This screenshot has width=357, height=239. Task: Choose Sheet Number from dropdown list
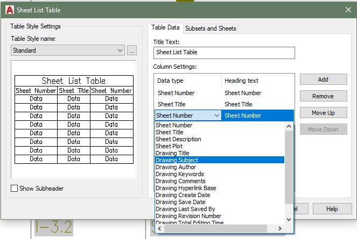[x=220, y=125]
